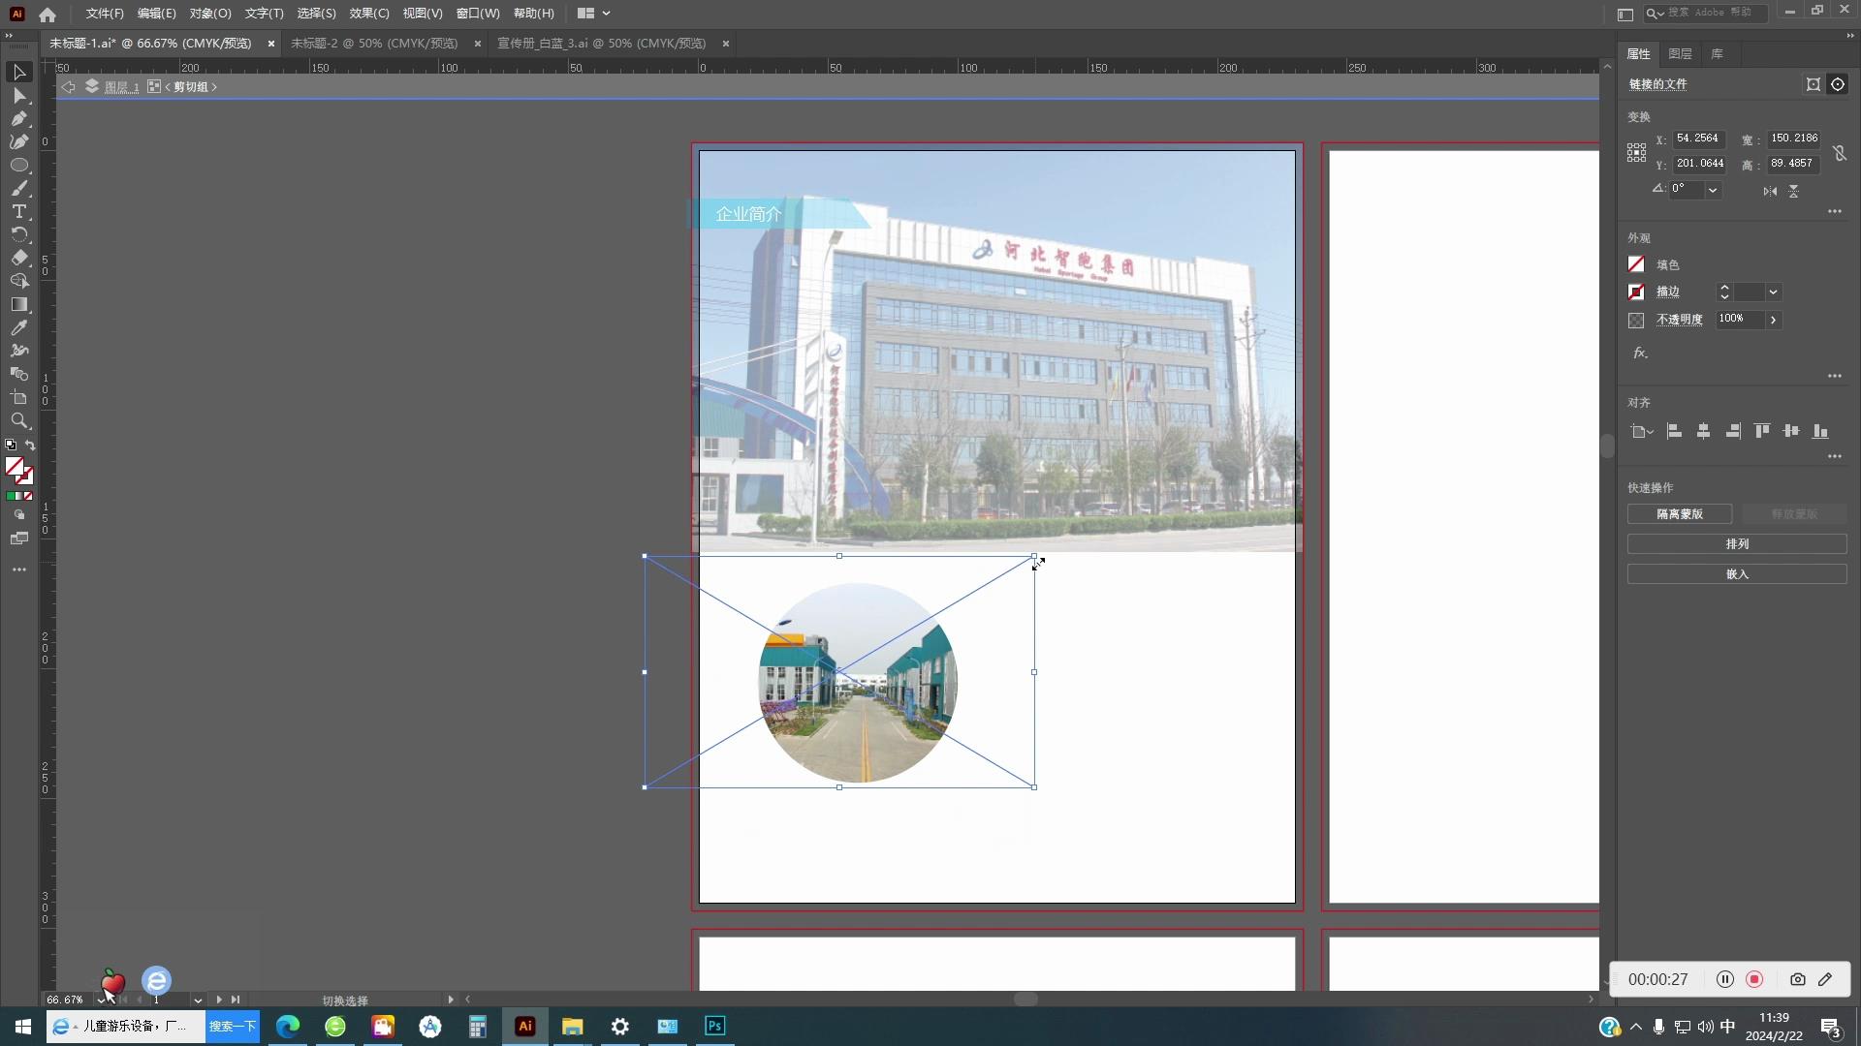Screen dimensions: 1861x1046
Task: Select the Rotate tool
Action: pos(18,235)
